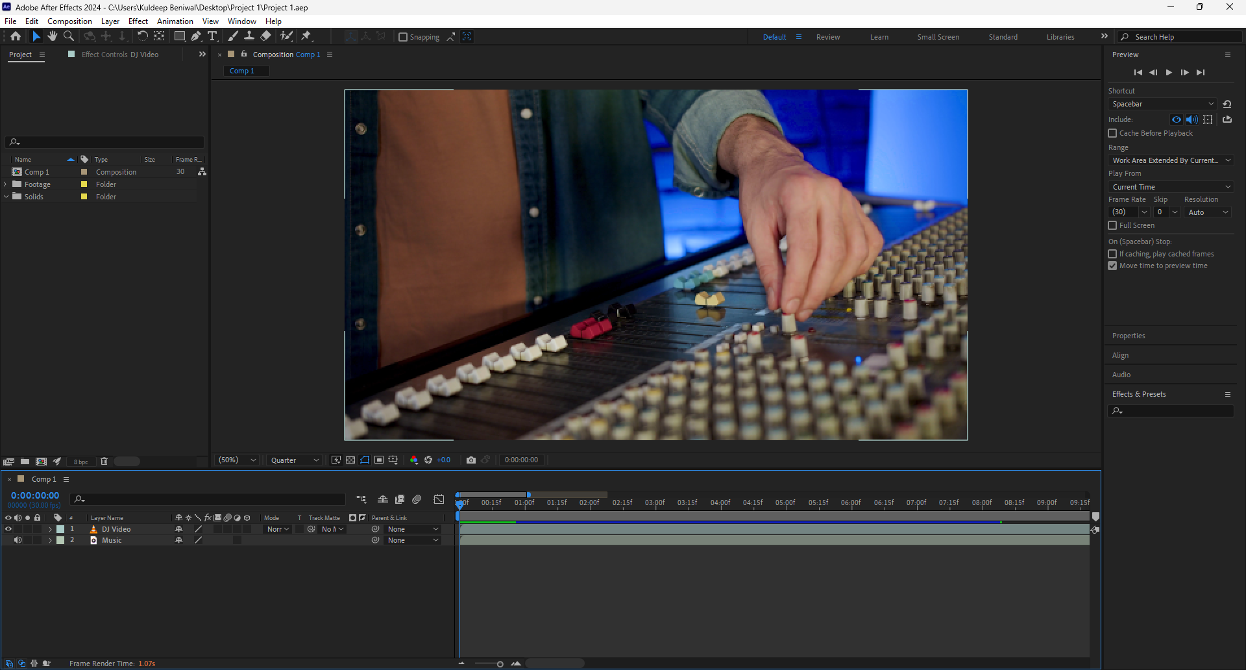Click the timeline current time display

pyautogui.click(x=35, y=495)
